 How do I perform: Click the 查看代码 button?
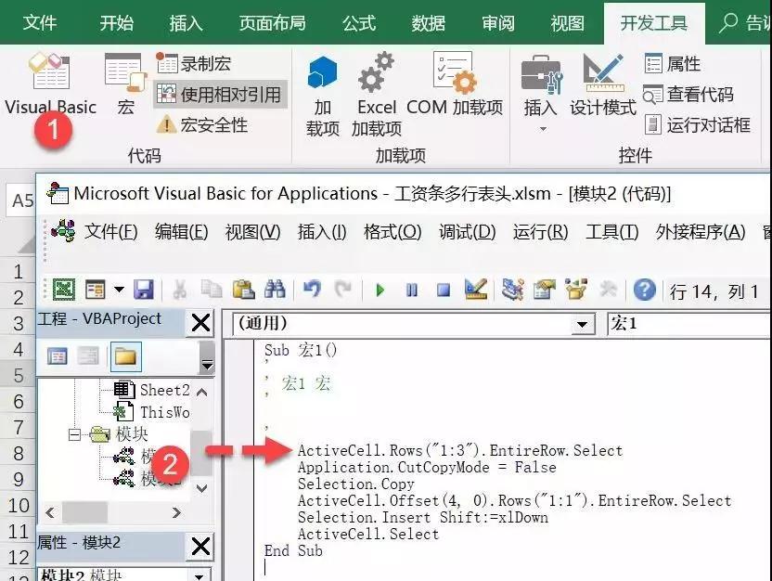click(688, 94)
